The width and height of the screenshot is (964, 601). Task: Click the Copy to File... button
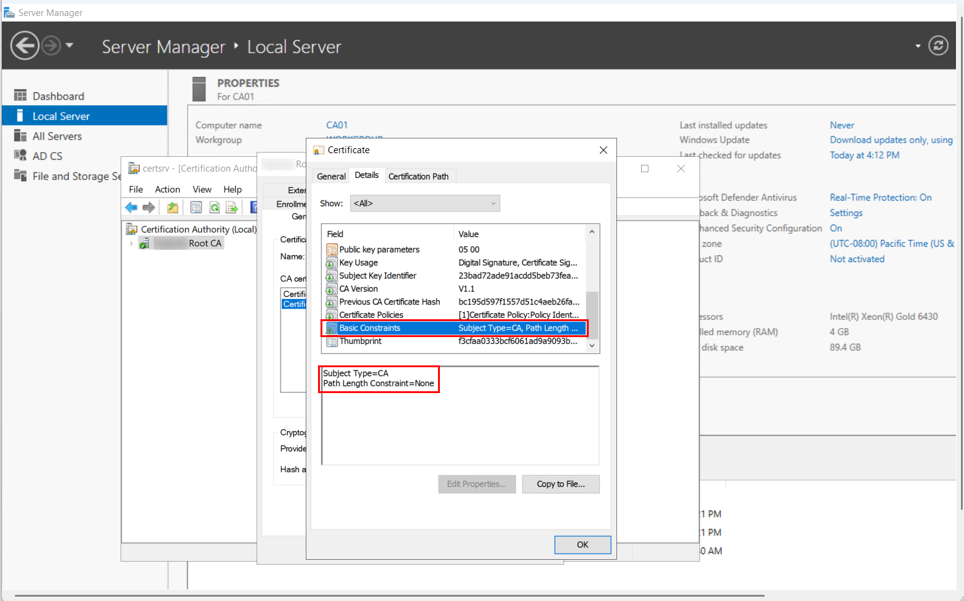coord(560,484)
